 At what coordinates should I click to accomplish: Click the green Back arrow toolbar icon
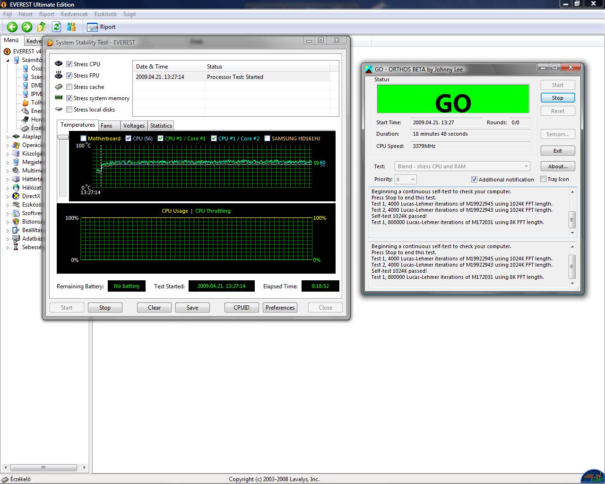pyautogui.click(x=12, y=27)
